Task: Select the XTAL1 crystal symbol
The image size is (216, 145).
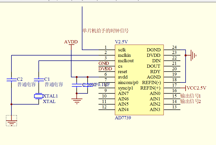Action: (38, 96)
